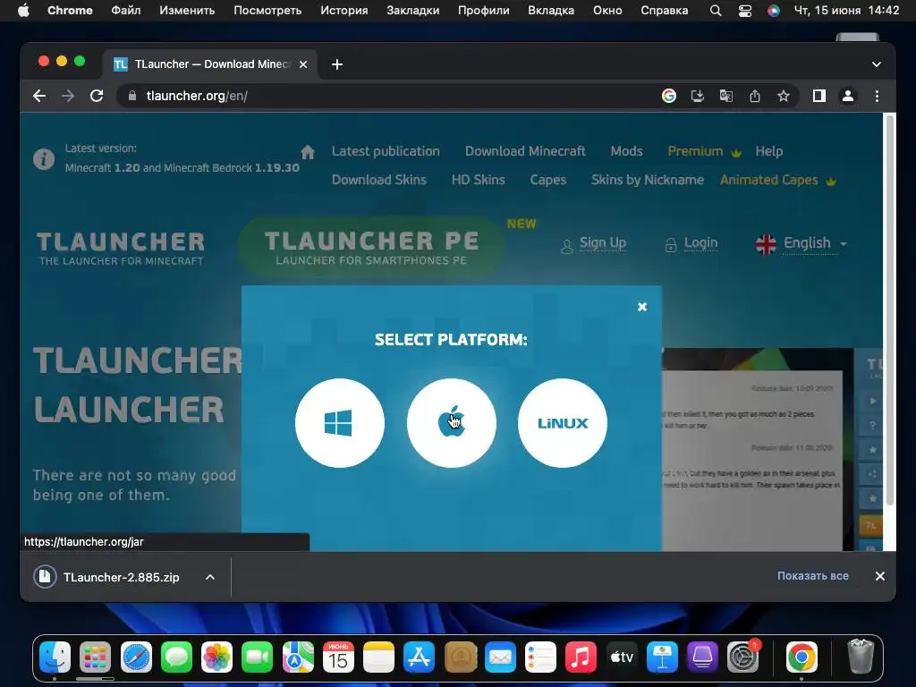916x687 pixels.
Task: Click the TLauncher PE banner button
Action: (371, 247)
